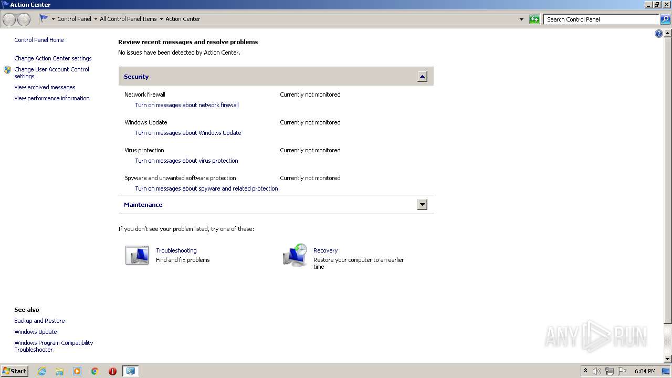Open Windows Program Compatibility Troubleshooter
Screen dimensions: 672x378
click(54, 346)
